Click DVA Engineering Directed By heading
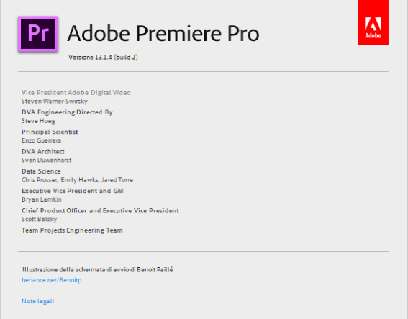Screen dimensions: 408x319 [67, 112]
